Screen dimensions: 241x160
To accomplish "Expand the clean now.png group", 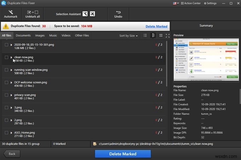I will 11,57.
